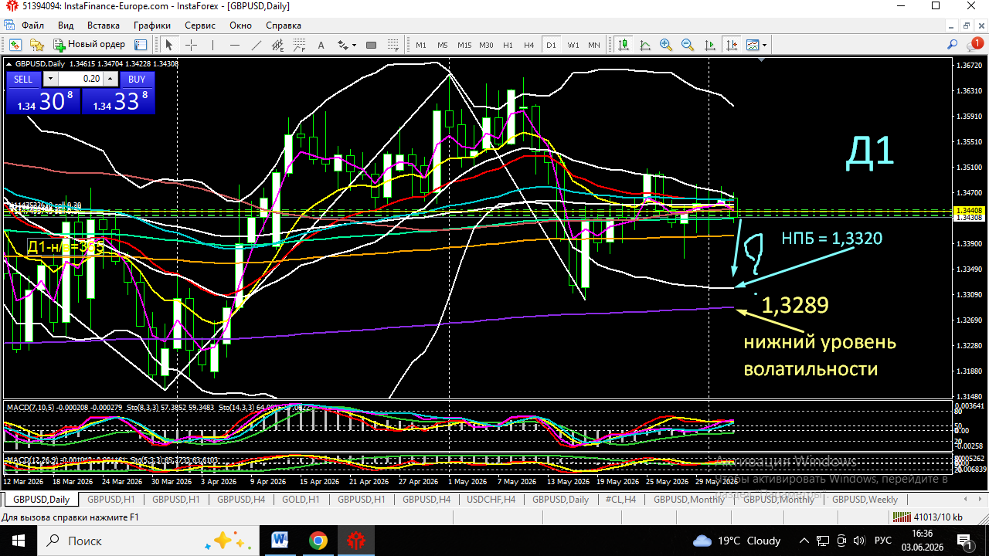This screenshot has height=556, width=989.
Task: Open the notifications chat bubble icon
Action: [976, 45]
